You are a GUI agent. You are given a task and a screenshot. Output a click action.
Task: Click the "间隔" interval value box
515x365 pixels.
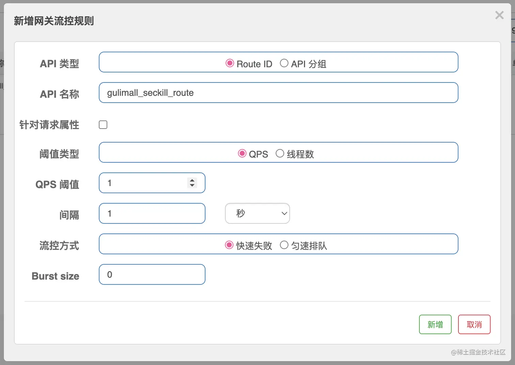152,213
